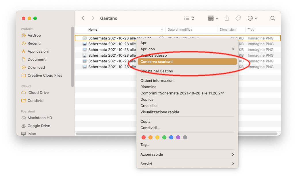The width and height of the screenshot is (297, 176).
Task: Click the yellow minimize window button
Action: (x=29, y=18)
